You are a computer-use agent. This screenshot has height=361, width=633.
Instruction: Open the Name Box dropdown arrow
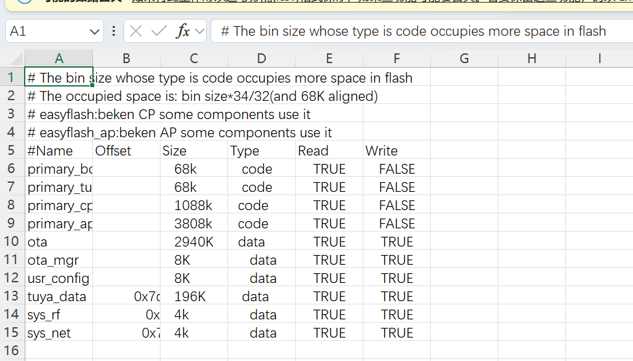(x=94, y=31)
